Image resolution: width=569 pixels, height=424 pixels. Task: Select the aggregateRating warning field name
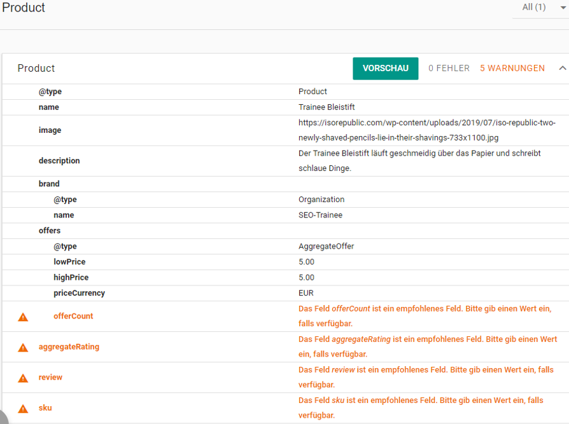click(x=69, y=347)
